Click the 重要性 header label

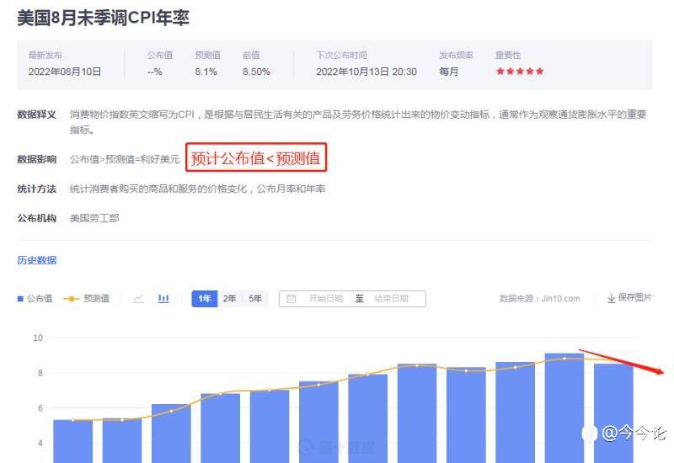508,55
